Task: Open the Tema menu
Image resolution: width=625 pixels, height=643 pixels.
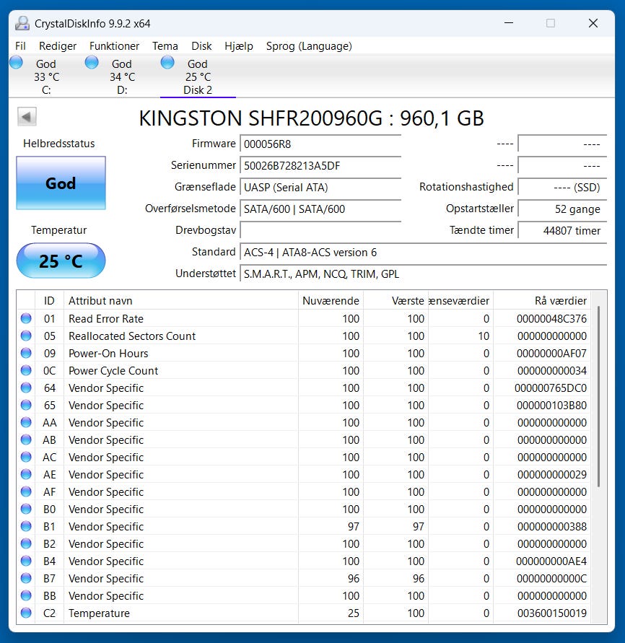Action: [165, 46]
